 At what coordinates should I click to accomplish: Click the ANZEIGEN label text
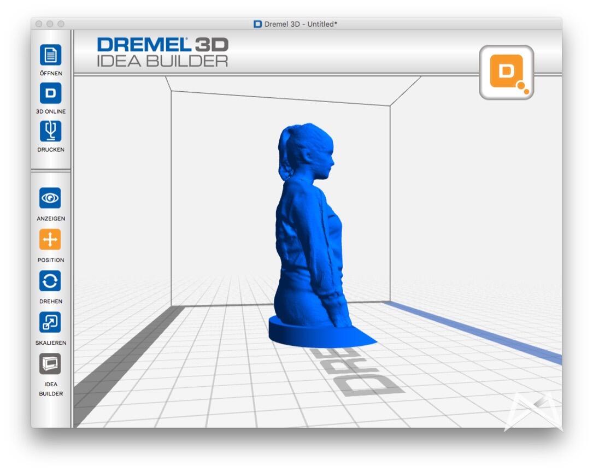(x=51, y=219)
